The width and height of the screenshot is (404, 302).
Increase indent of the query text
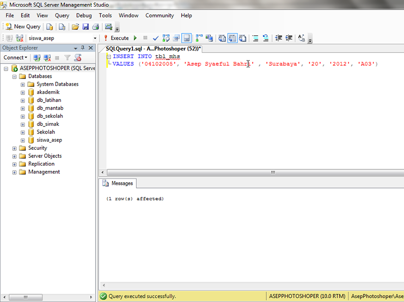289,38
